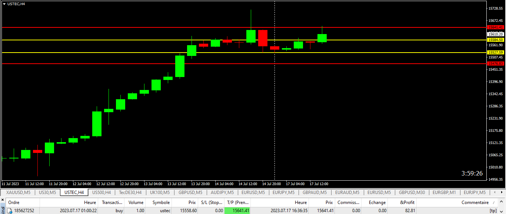Sort by the T/P (Pren... column header

point(237,203)
